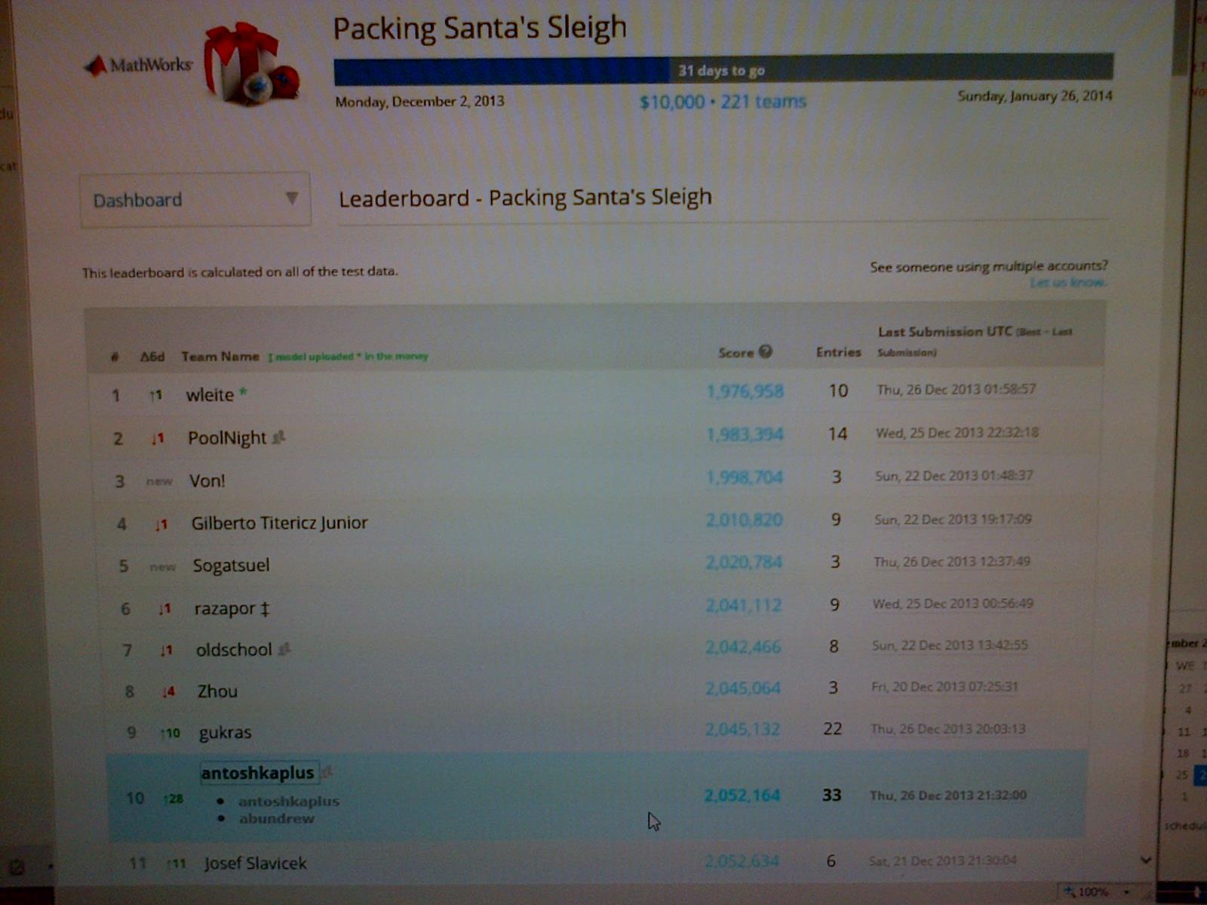Click the zoom magnifier icon in status bar
This screenshot has width=1207, height=905.
pos(1069,891)
